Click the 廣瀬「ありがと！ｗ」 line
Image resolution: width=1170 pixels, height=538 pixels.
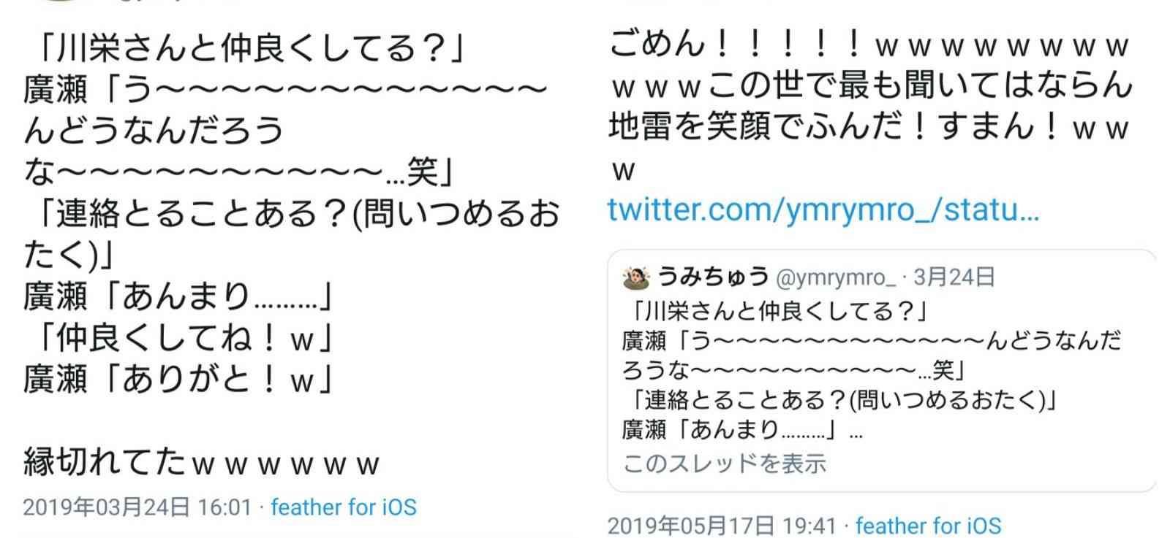point(180,379)
